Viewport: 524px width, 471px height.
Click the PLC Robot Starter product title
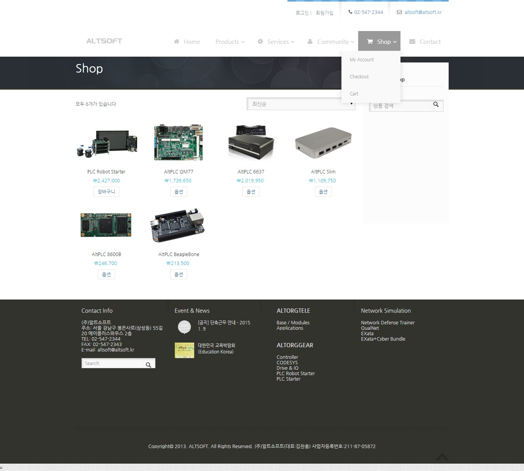[106, 171]
